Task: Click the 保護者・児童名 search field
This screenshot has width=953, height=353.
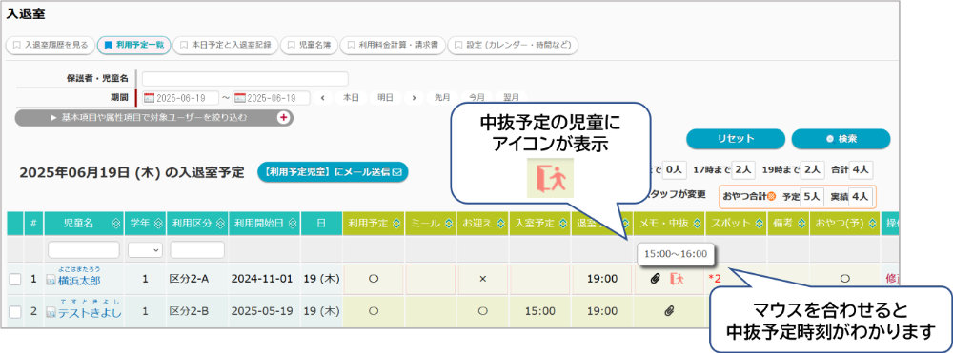Action: (245, 79)
